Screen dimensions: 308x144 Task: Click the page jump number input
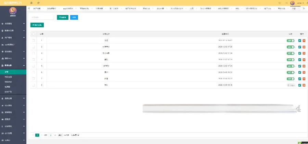pyautogui.click(x=51, y=135)
